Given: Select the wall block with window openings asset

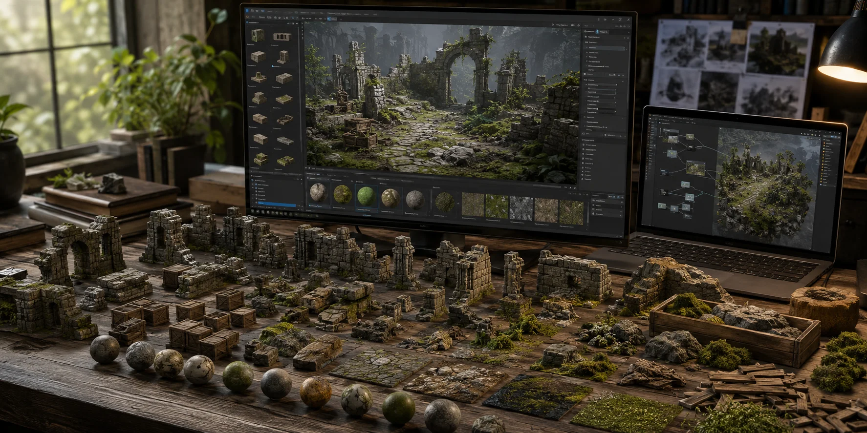Looking at the screenshot, I should point(281,37).
